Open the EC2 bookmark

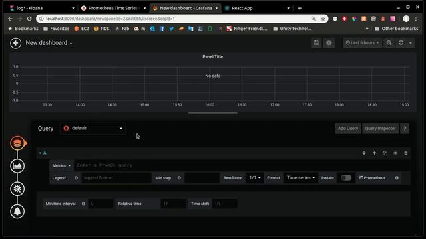(81, 29)
